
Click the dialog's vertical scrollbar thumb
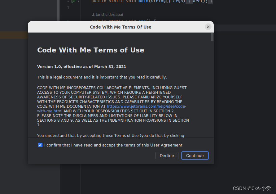[x=212, y=37]
